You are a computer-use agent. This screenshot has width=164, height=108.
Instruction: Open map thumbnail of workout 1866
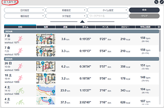pyautogui.click(x=46, y=91)
